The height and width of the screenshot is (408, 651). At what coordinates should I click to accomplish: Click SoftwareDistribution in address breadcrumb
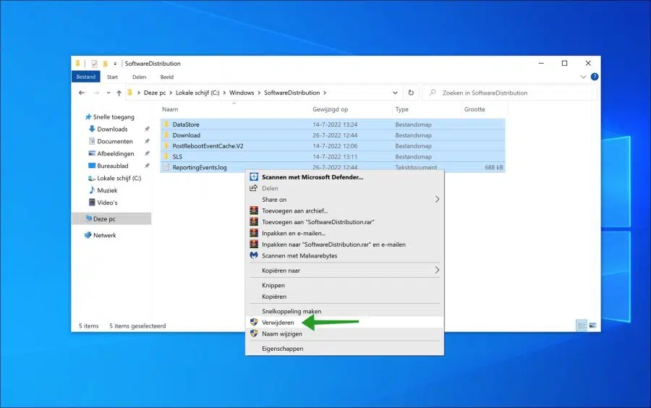pyautogui.click(x=292, y=93)
